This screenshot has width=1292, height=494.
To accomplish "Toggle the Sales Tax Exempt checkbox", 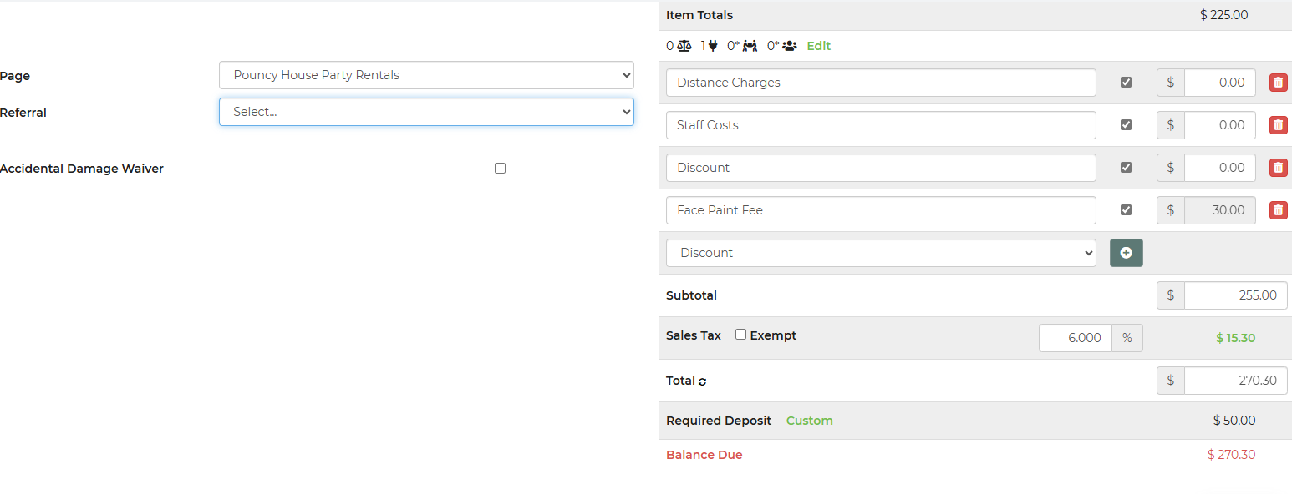I will tap(740, 335).
